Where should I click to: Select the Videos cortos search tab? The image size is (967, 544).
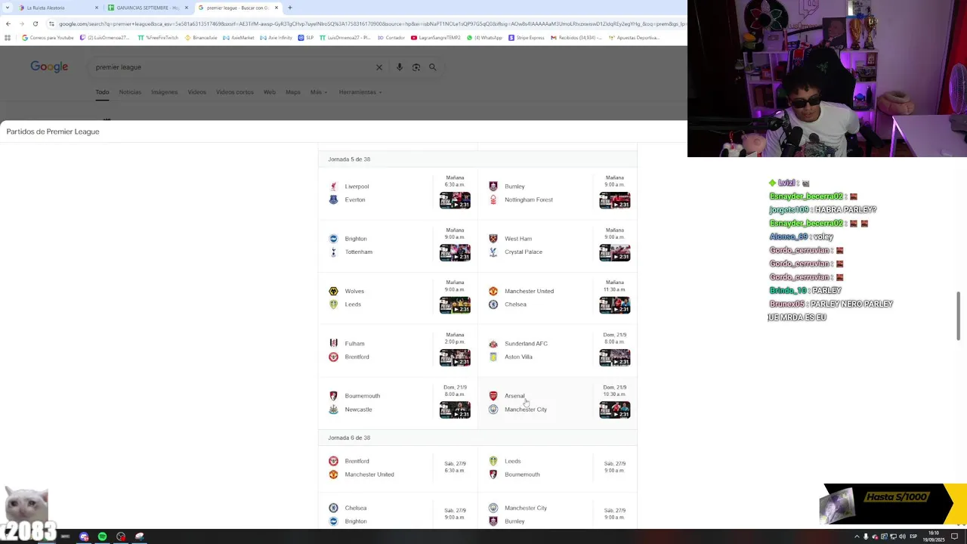pyautogui.click(x=235, y=92)
